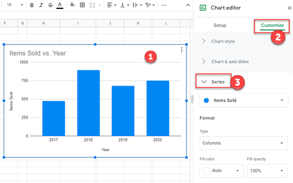Click the Chart editor green icon
293x183 pixels.
click(203, 8)
